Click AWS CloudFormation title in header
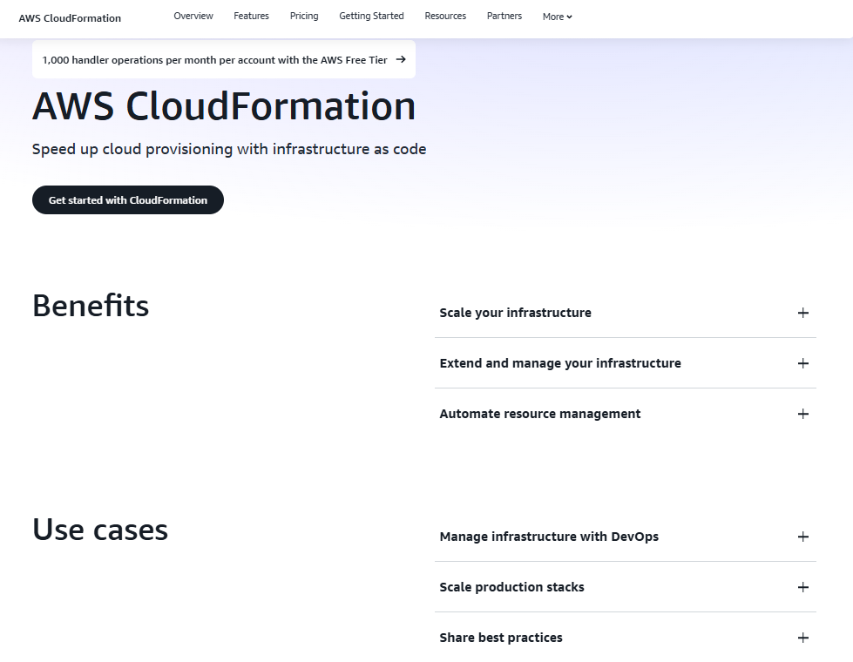853x662 pixels. coord(70,18)
